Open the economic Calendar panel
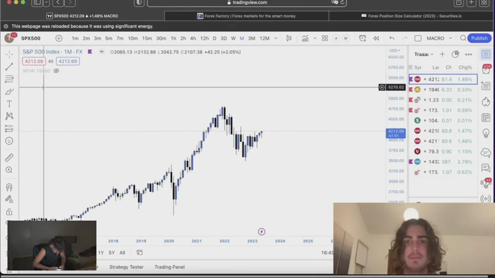 tap(486, 118)
